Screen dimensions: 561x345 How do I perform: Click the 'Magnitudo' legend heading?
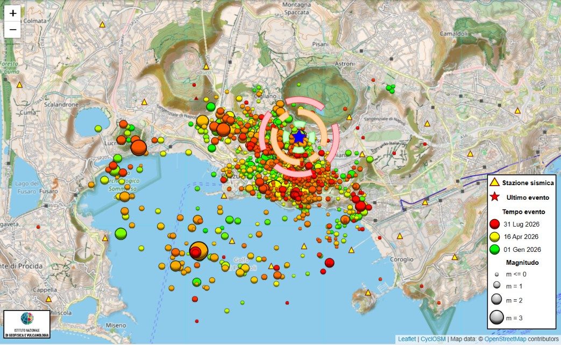pyautogui.click(x=522, y=263)
